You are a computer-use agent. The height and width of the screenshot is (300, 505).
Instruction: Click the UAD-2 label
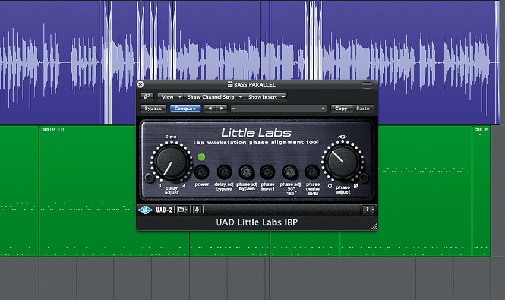tap(164, 210)
